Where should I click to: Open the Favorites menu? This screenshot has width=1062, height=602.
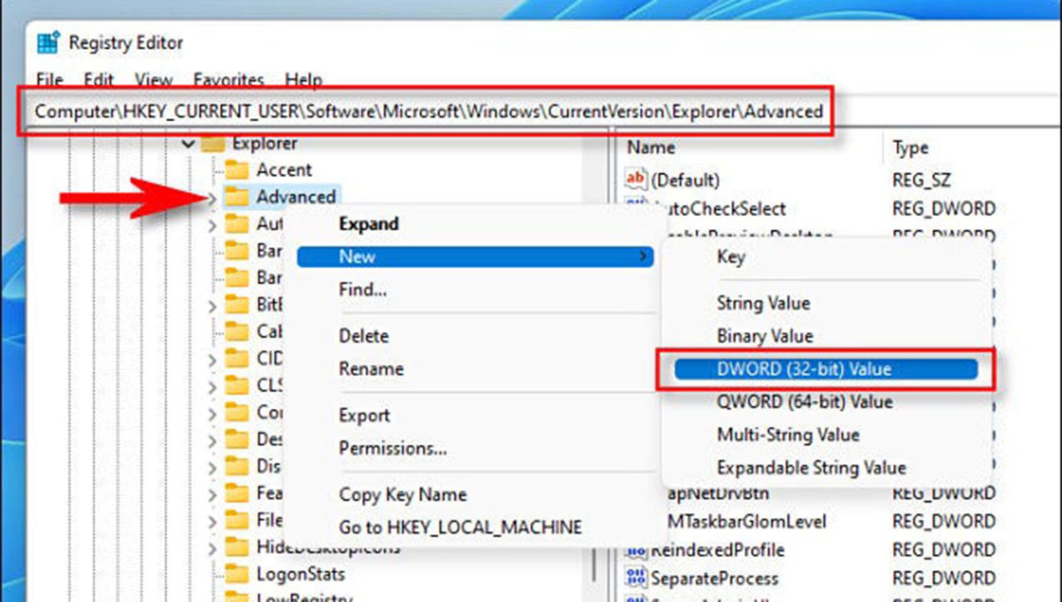[228, 80]
